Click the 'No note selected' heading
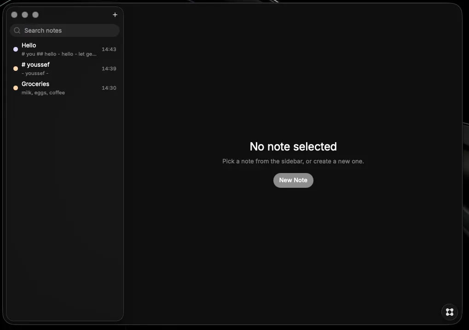 pyautogui.click(x=293, y=147)
